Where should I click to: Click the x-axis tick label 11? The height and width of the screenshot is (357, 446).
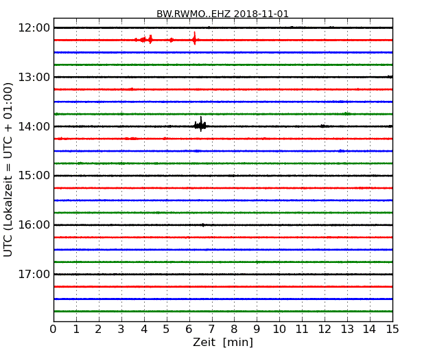click(x=302, y=330)
